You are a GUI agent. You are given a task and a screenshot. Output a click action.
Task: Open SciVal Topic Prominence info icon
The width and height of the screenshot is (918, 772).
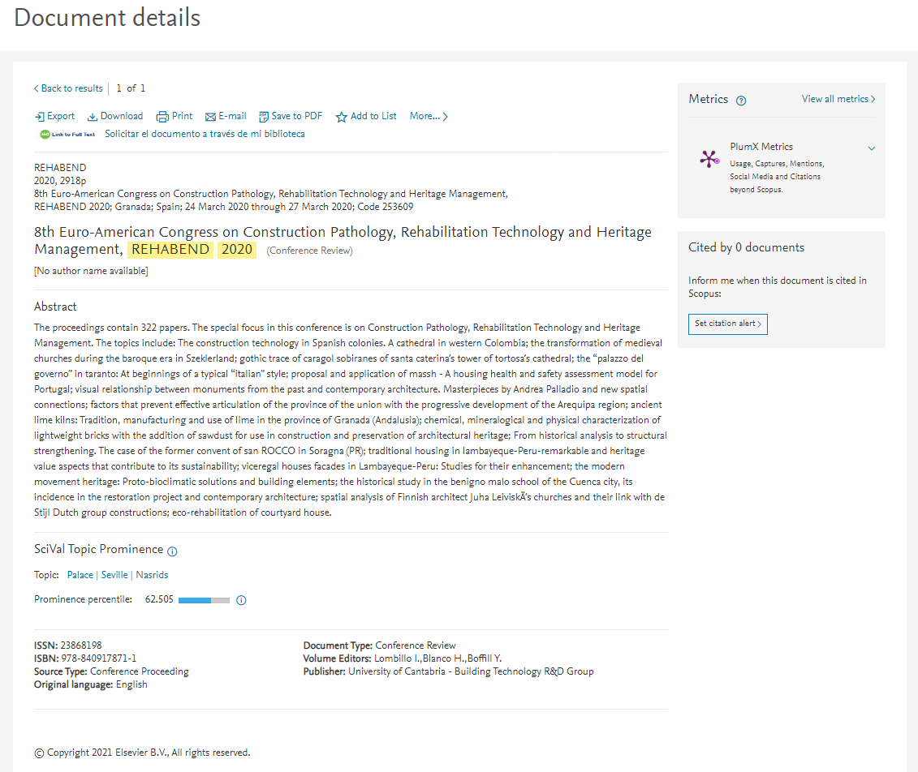coord(172,551)
